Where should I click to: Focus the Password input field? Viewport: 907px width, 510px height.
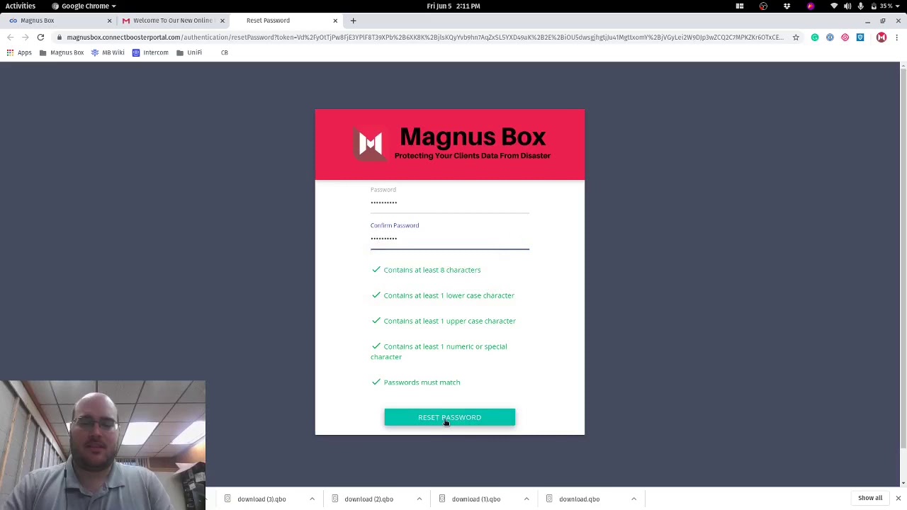pyautogui.click(x=449, y=203)
